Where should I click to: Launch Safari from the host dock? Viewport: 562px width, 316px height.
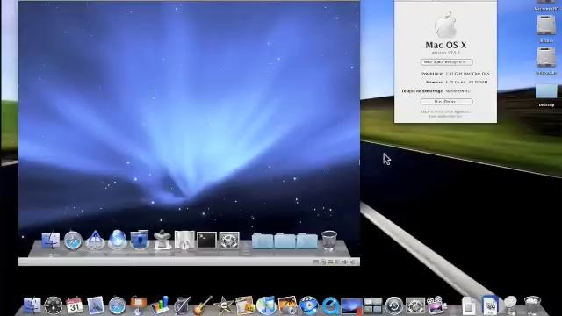click(x=117, y=306)
